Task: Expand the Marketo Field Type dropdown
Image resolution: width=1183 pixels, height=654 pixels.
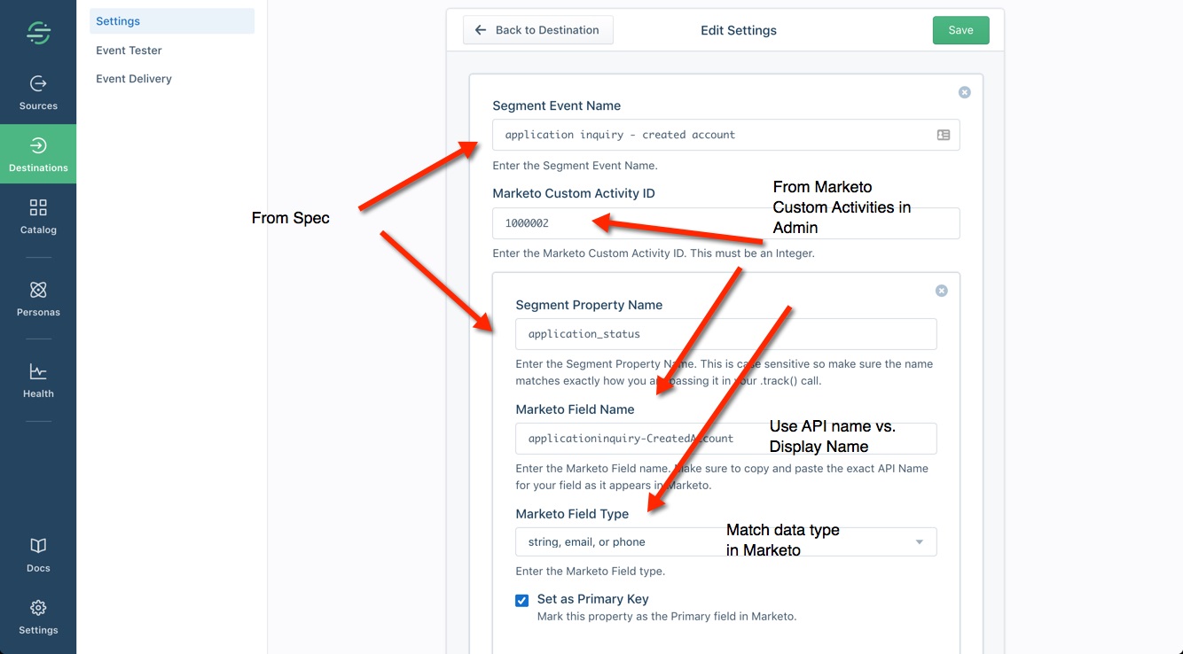Action: tap(725, 541)
